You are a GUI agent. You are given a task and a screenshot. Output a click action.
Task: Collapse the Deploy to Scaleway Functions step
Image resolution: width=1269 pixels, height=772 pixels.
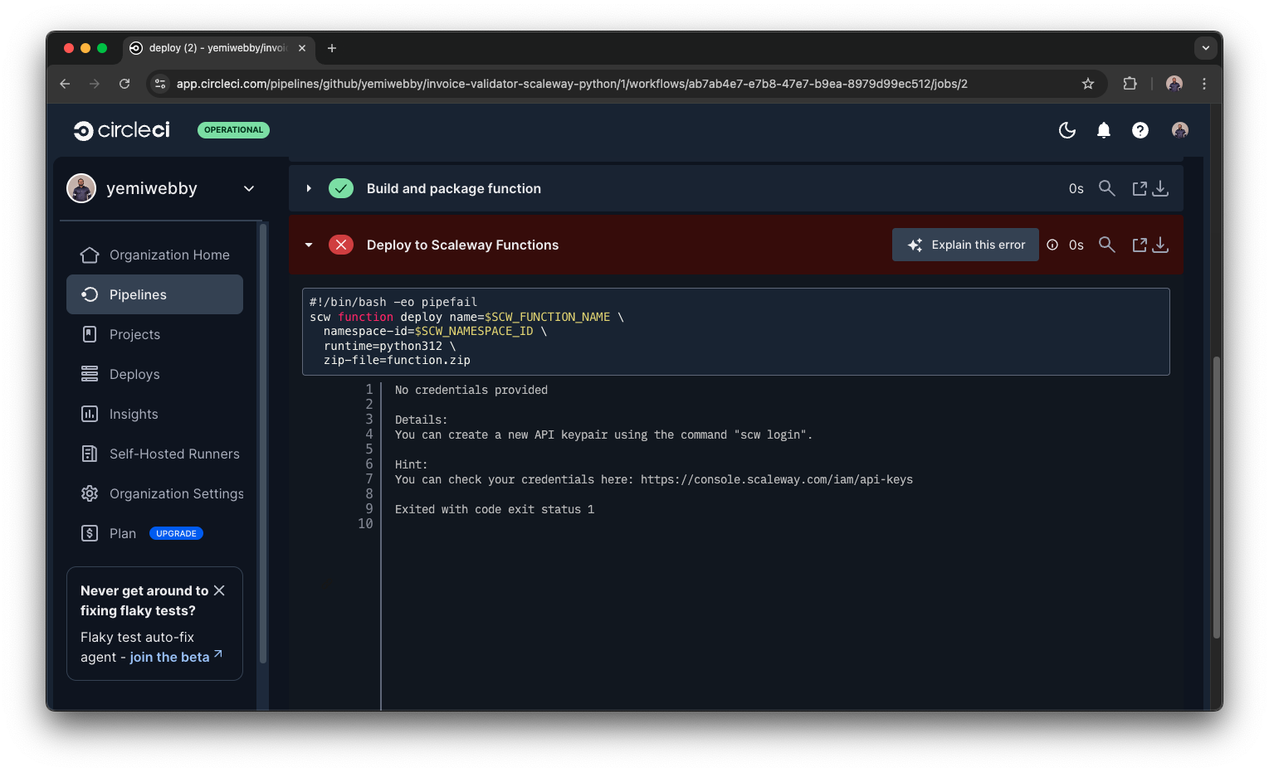(x=309, y=245)
